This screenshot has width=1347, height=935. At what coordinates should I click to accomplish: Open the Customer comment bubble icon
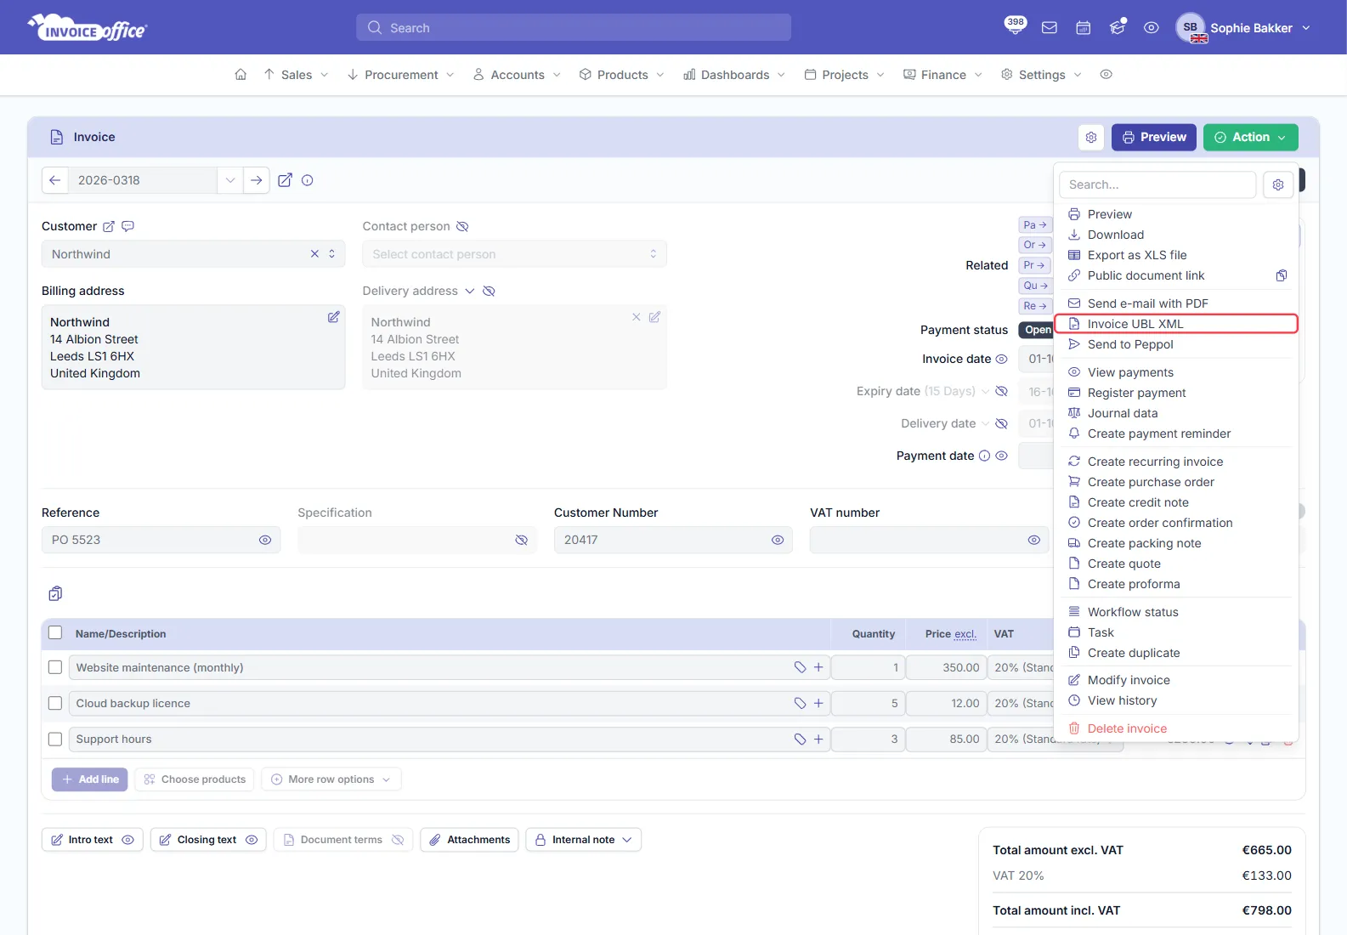click(128, 226)
